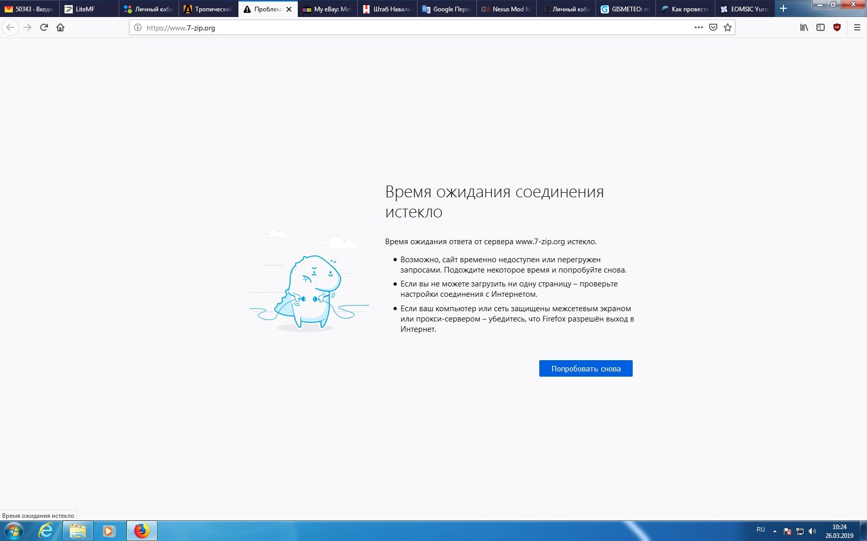The height and width of the screenshot is (541, 867).
Task: Toggle the sidebar view icon
Action: coord(821,27)
